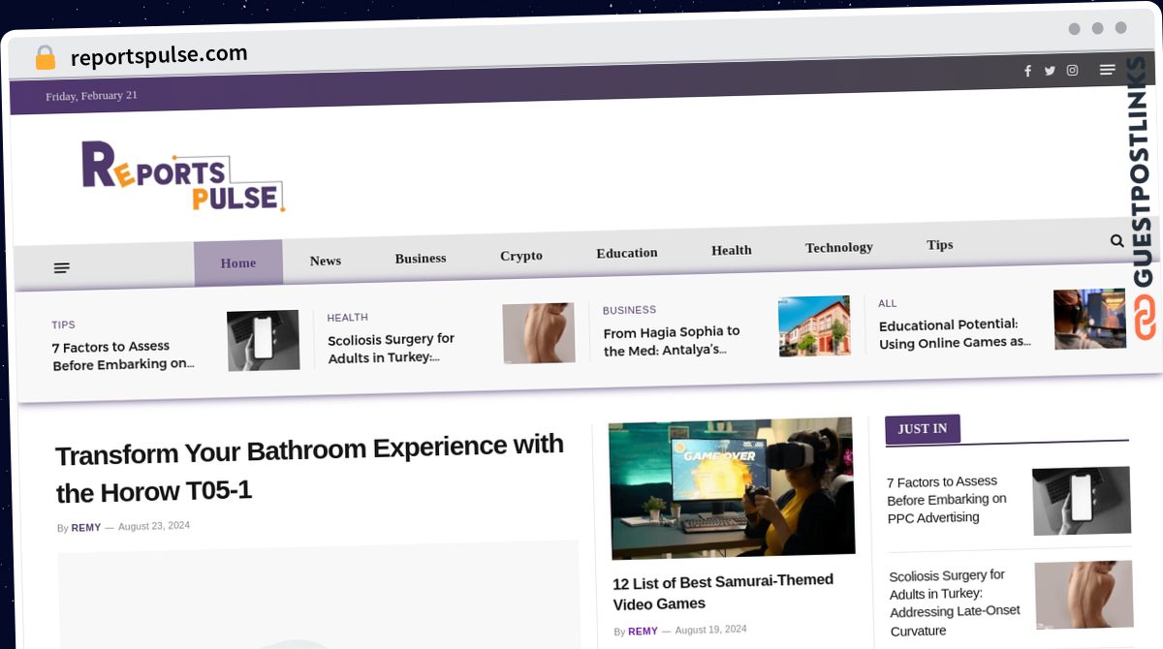Screen dimensions: 1163x649
Task: Click the HEALTH category label in ticker
Action: click(348, 317)
